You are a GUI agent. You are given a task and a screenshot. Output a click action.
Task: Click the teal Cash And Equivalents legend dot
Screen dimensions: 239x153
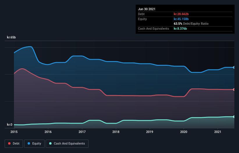tap(50, 143)
